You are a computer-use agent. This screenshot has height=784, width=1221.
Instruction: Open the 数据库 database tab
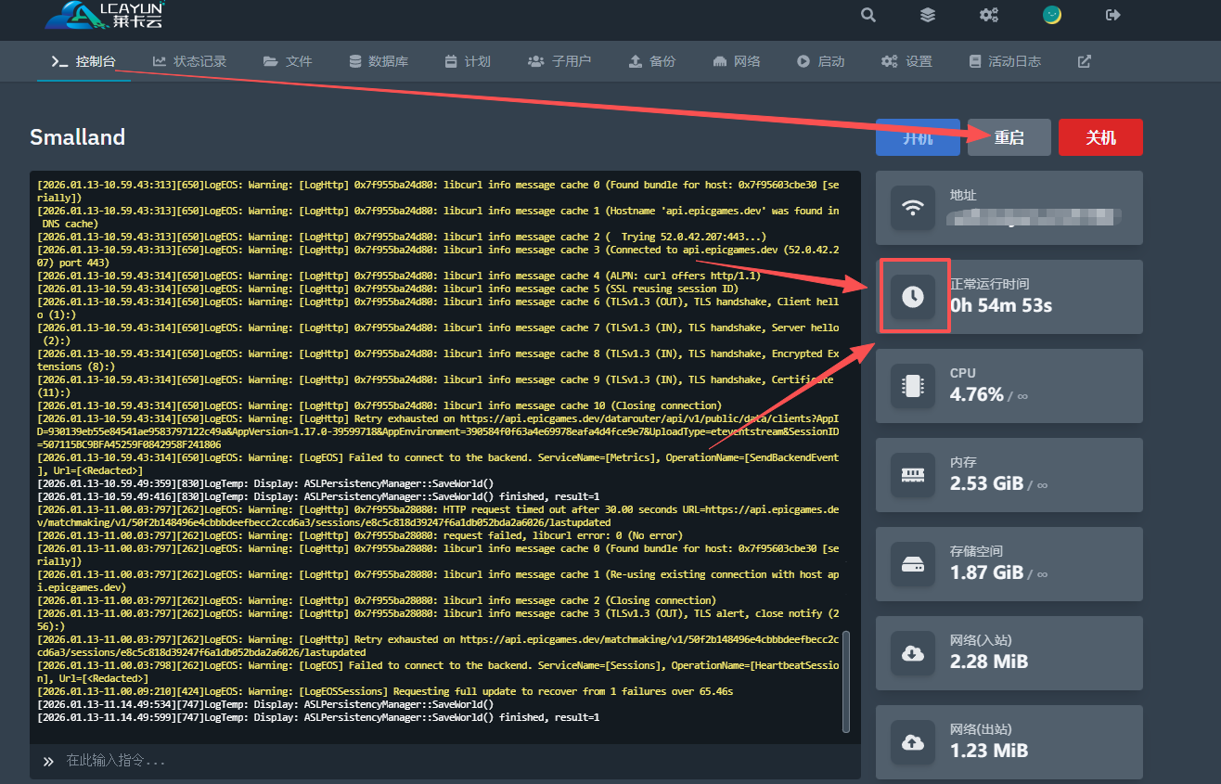click(x=379, y=61)
